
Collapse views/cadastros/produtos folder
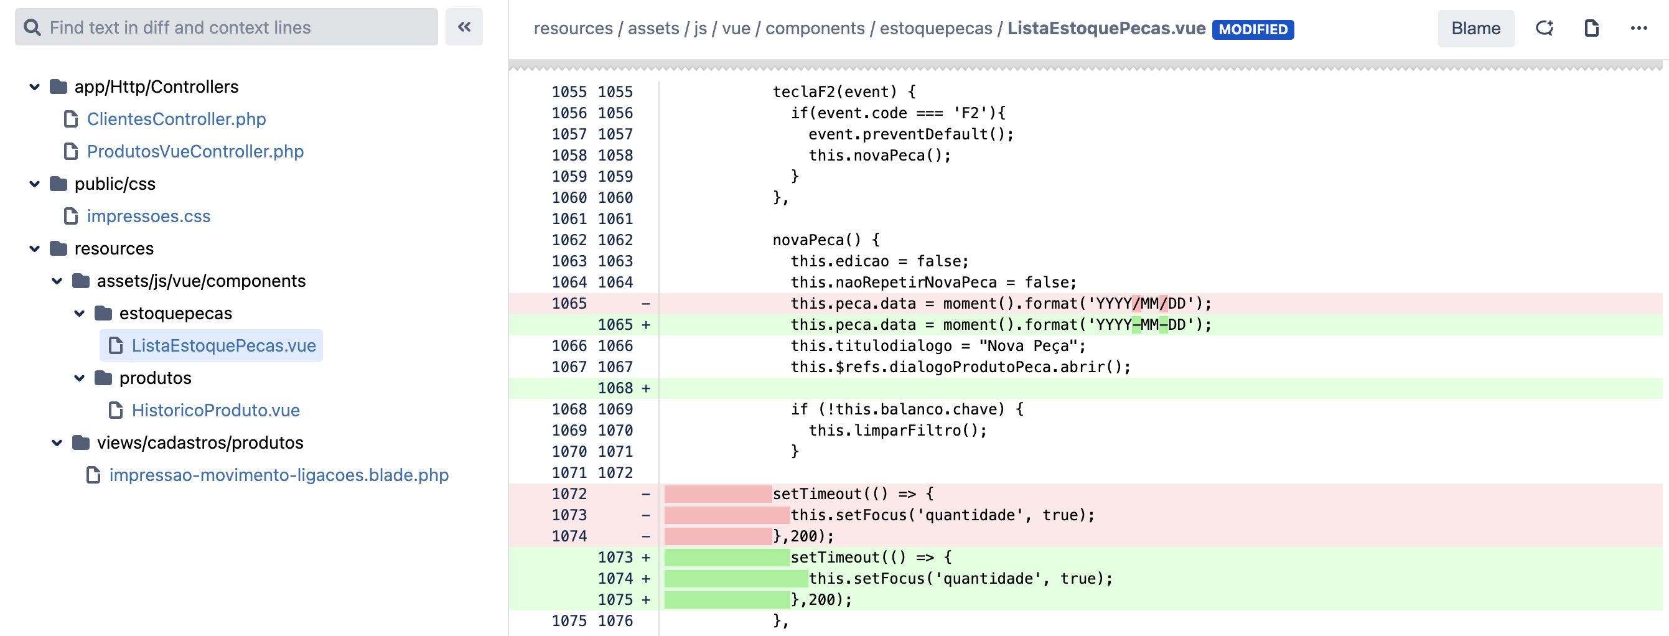57,443
